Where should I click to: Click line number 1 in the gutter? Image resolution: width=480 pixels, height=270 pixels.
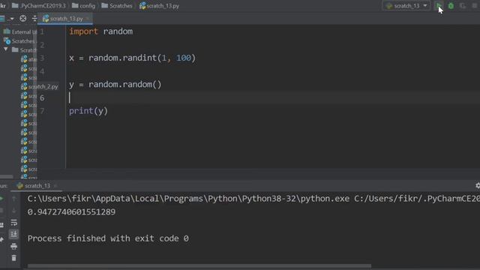click(x=42, y=31)
